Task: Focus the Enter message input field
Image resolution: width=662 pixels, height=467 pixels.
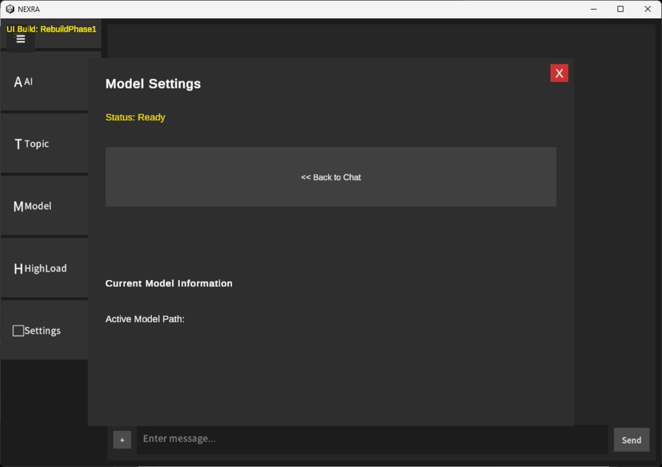Action: pyautogui.click(x=372, y=439)
